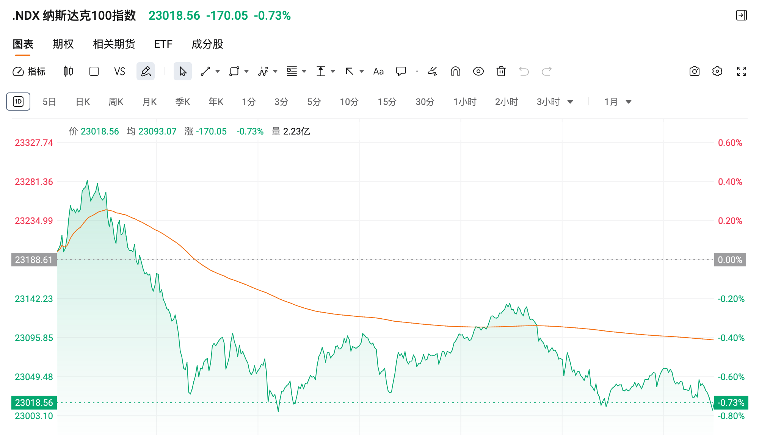Select the 1D intraday timeframe
Screen dimensions: 759x435
pos(18,102)
